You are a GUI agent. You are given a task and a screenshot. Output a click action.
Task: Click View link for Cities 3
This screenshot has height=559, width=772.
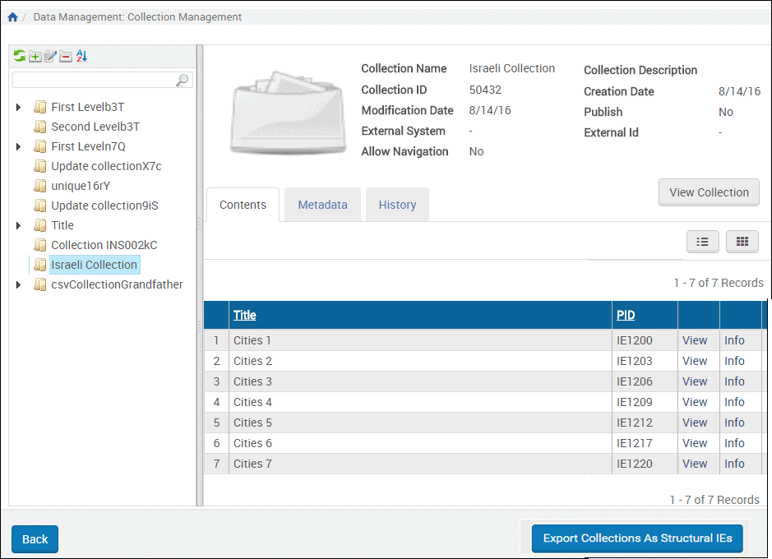pos(695,381)
